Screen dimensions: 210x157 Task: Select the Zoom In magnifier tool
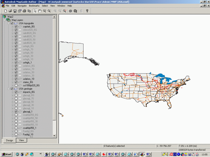[45, 11]
